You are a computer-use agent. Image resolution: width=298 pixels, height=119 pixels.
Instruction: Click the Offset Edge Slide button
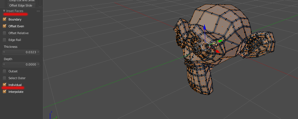point(21,5)
